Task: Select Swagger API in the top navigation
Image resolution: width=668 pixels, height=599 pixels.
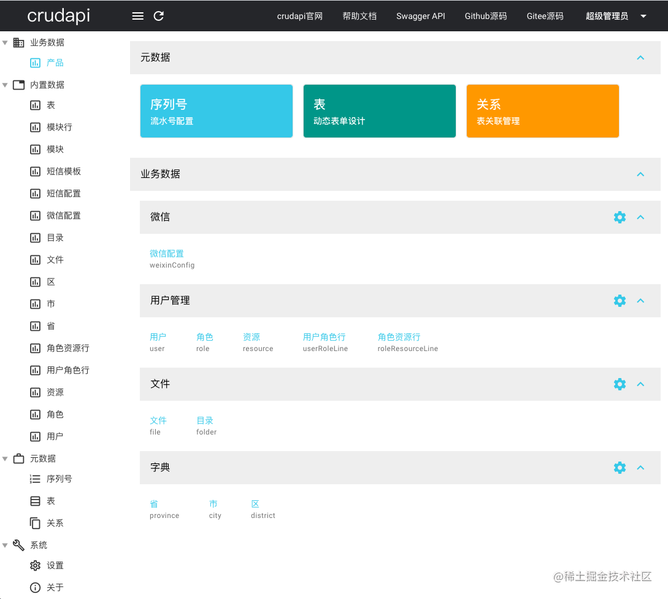Action: coord(421,16)
